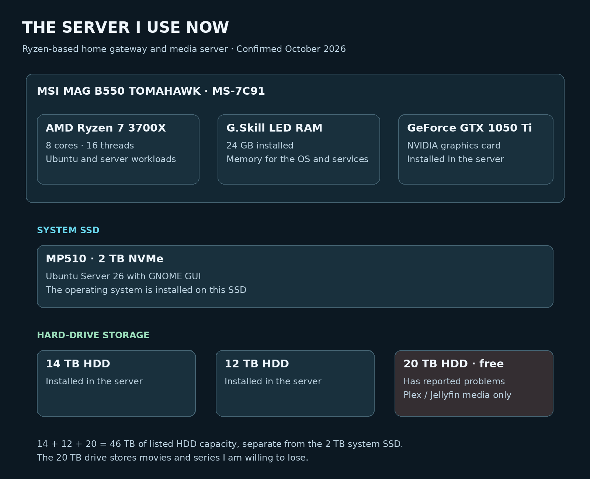Select the 46 TB of listed HDD capacity sentence
Screen dimensions: 590x479
click(x=220, y=444)
